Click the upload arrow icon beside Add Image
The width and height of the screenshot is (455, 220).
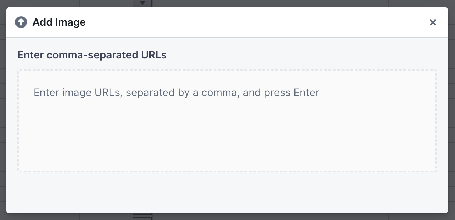click(x=21, y=22)
